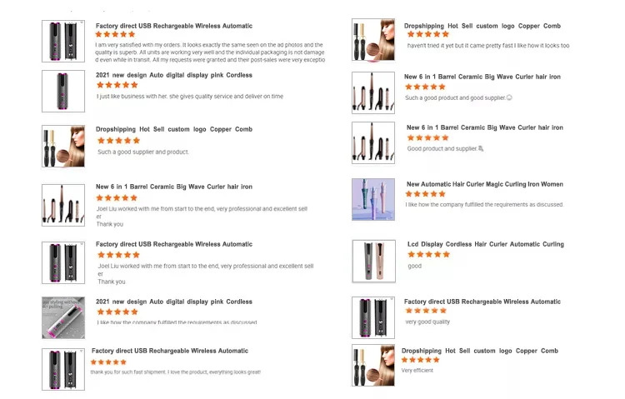Open the bottom-left Factory direct USB curler thumbnail
625x399 pixels.
tap(63, 370)
